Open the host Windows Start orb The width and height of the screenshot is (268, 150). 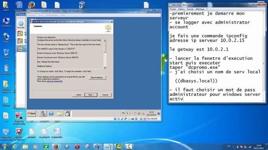(x=4, y=147)
